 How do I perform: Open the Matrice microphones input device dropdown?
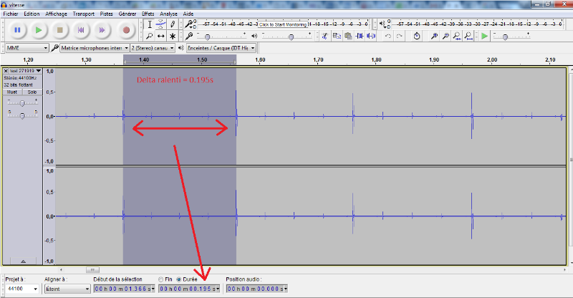coord(95,48)
